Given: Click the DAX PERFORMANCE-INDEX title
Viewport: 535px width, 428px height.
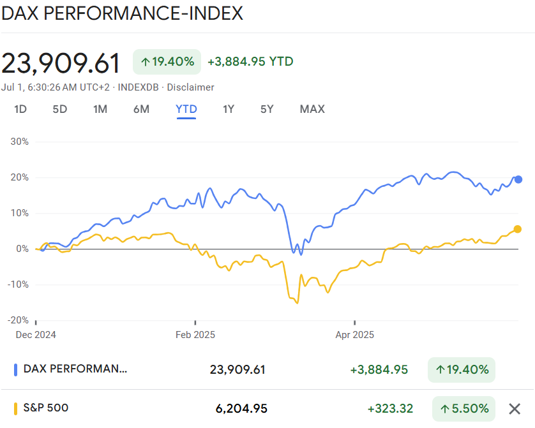Looking at the screenshot, I should click(x=122, y=13).
